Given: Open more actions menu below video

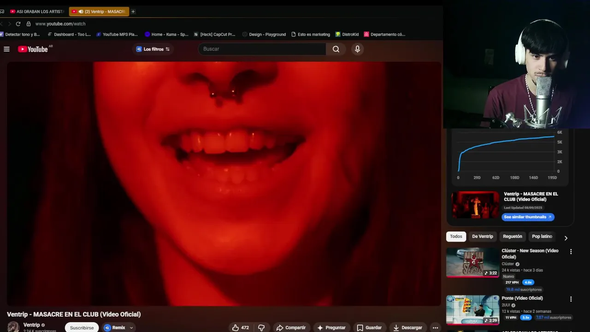Looking at the screenshot, I should (435, 327).
